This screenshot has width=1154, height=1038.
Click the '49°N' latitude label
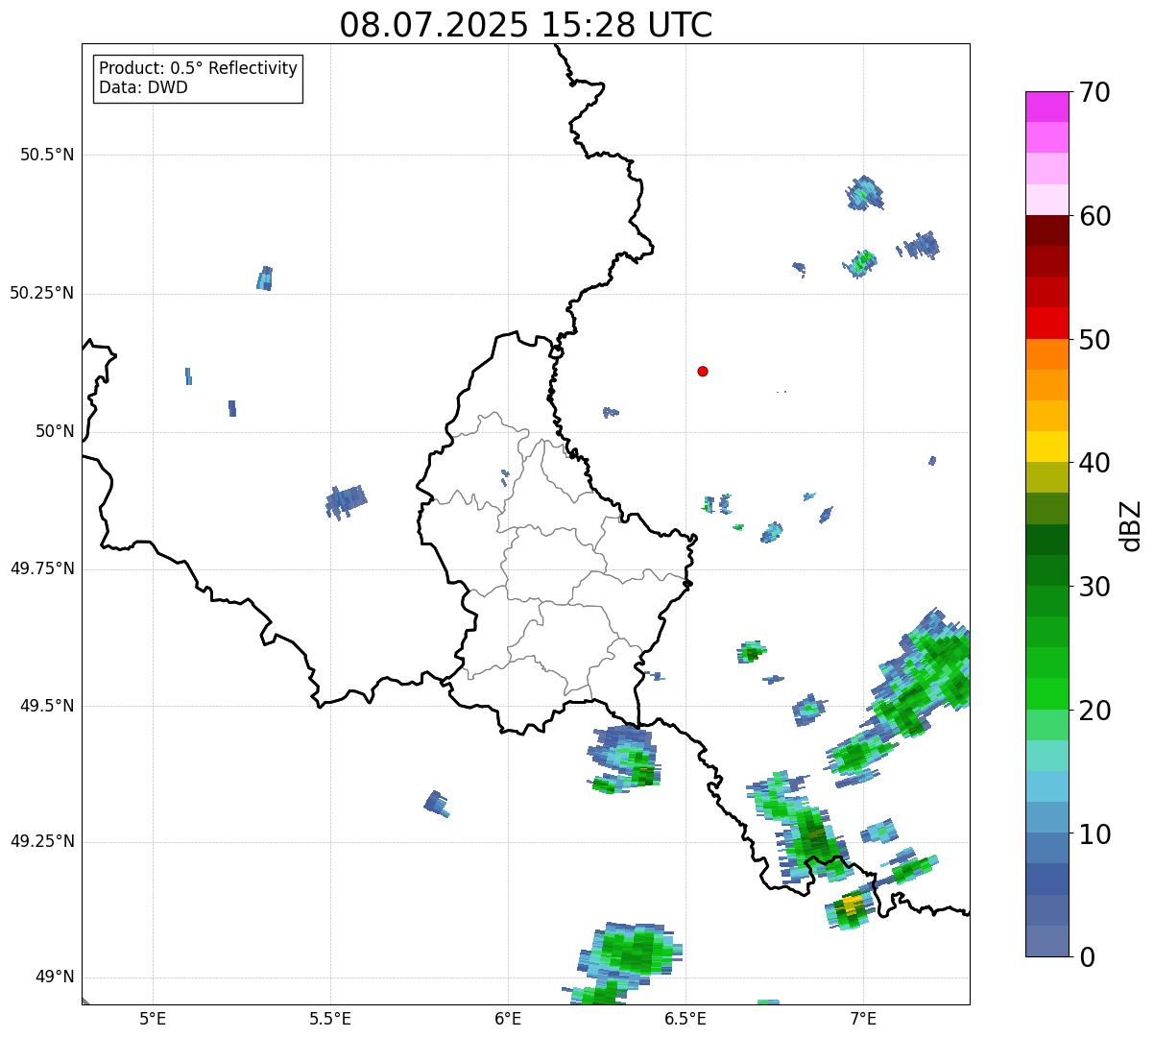55,977
